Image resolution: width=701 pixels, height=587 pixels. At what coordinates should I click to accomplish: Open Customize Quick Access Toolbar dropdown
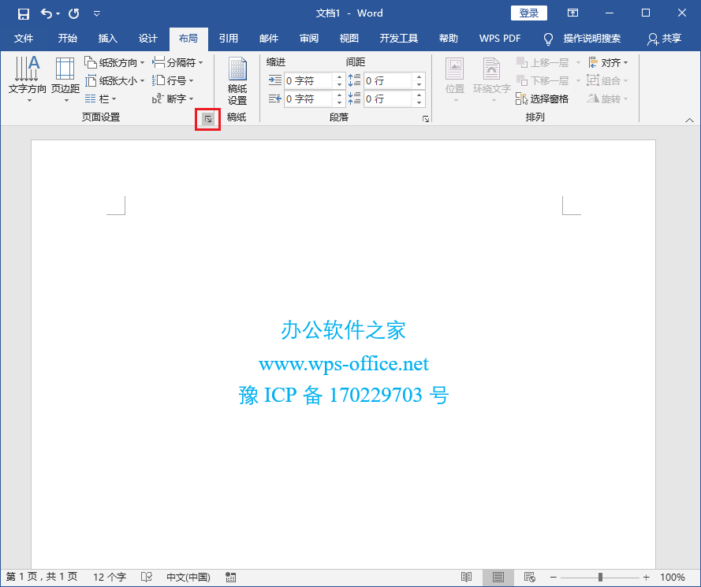[96, 14]
